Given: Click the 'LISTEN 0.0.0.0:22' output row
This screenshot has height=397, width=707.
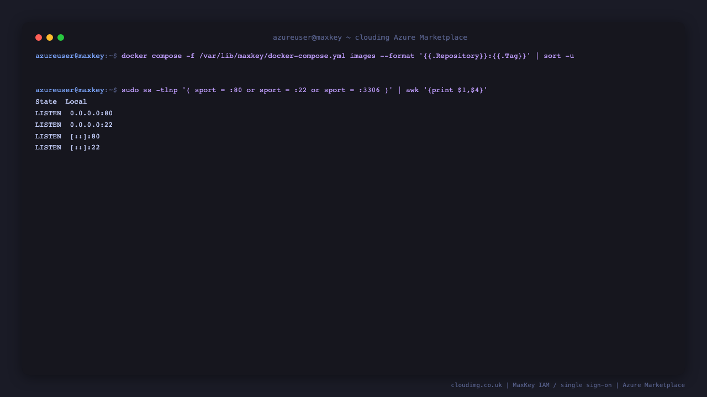Looking at the screenshot, I should [74, 125].
